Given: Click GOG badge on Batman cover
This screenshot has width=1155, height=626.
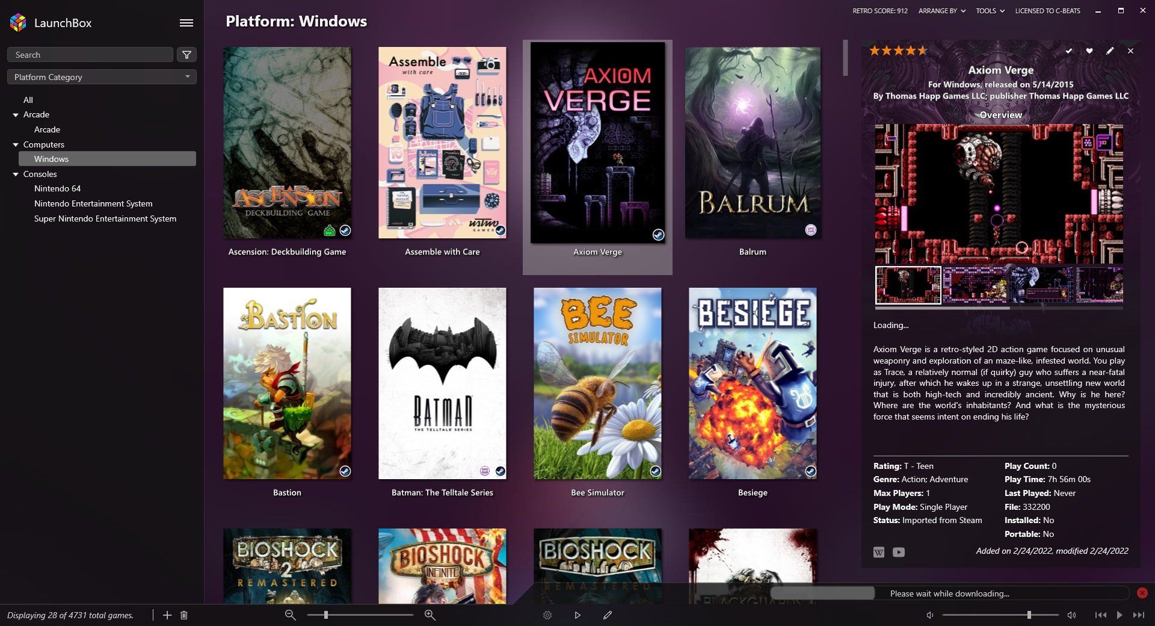Looking at the screenshot, I should coord(485,471).
